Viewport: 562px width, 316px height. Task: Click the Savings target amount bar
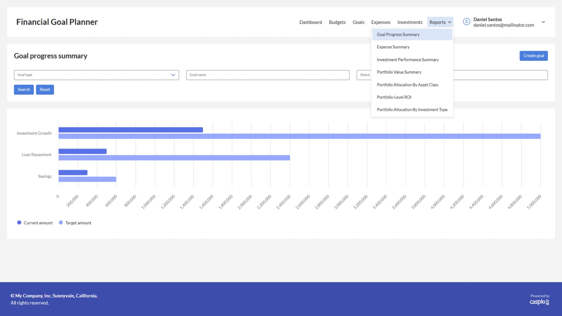pos(87,179)
